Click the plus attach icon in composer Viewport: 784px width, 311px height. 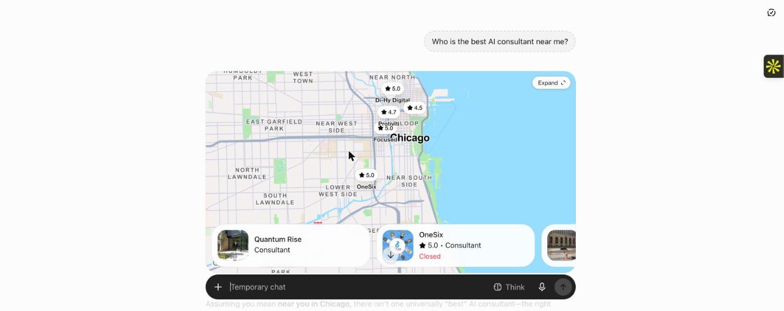click(218, 287)
